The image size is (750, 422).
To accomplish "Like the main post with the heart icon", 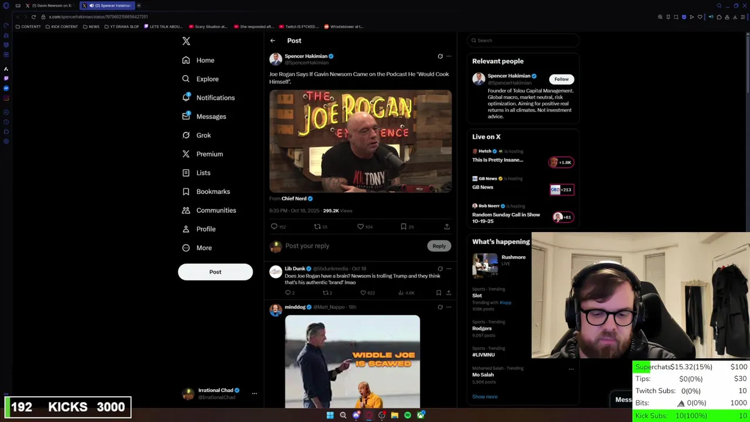I will pyautogui.click(x=360, y=227).
